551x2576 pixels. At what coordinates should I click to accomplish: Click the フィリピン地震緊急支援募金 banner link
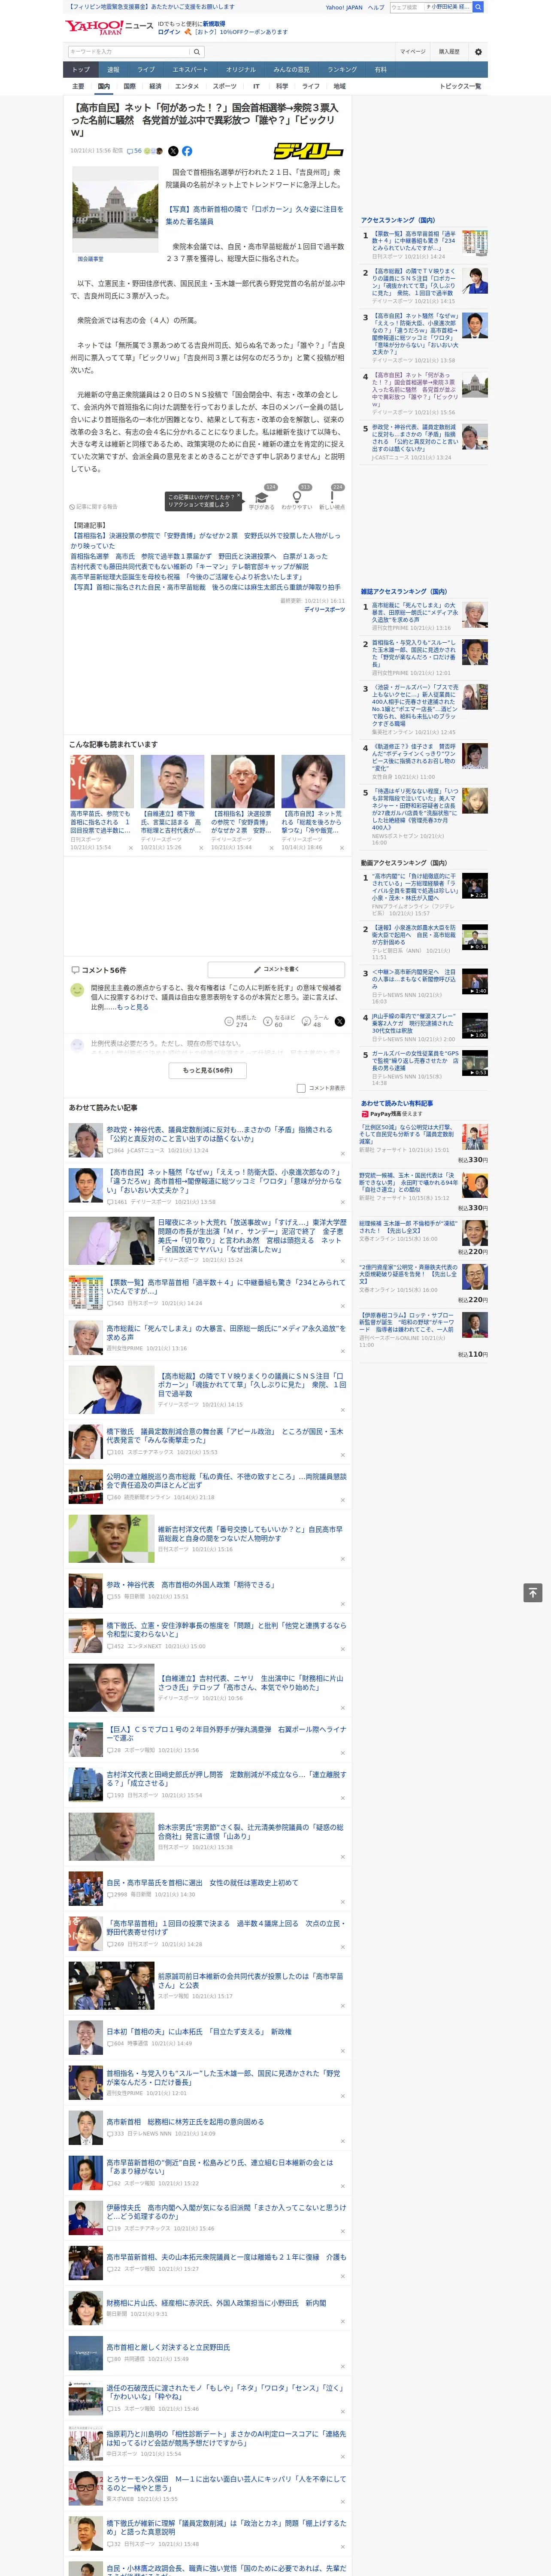tap(150, 7)
